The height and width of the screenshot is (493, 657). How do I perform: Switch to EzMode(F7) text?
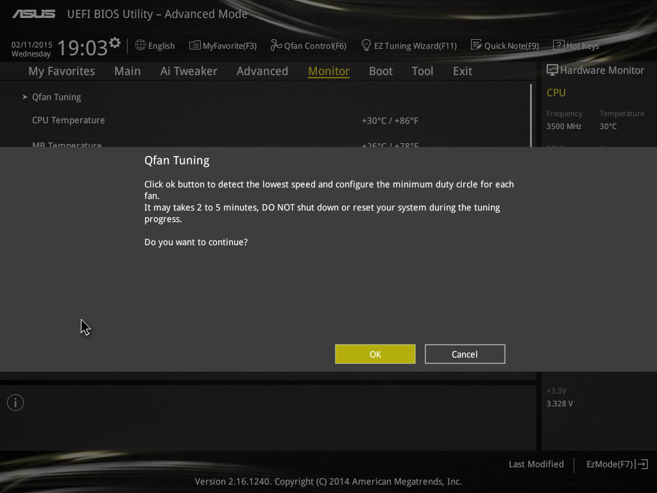[x=610, y=464]
